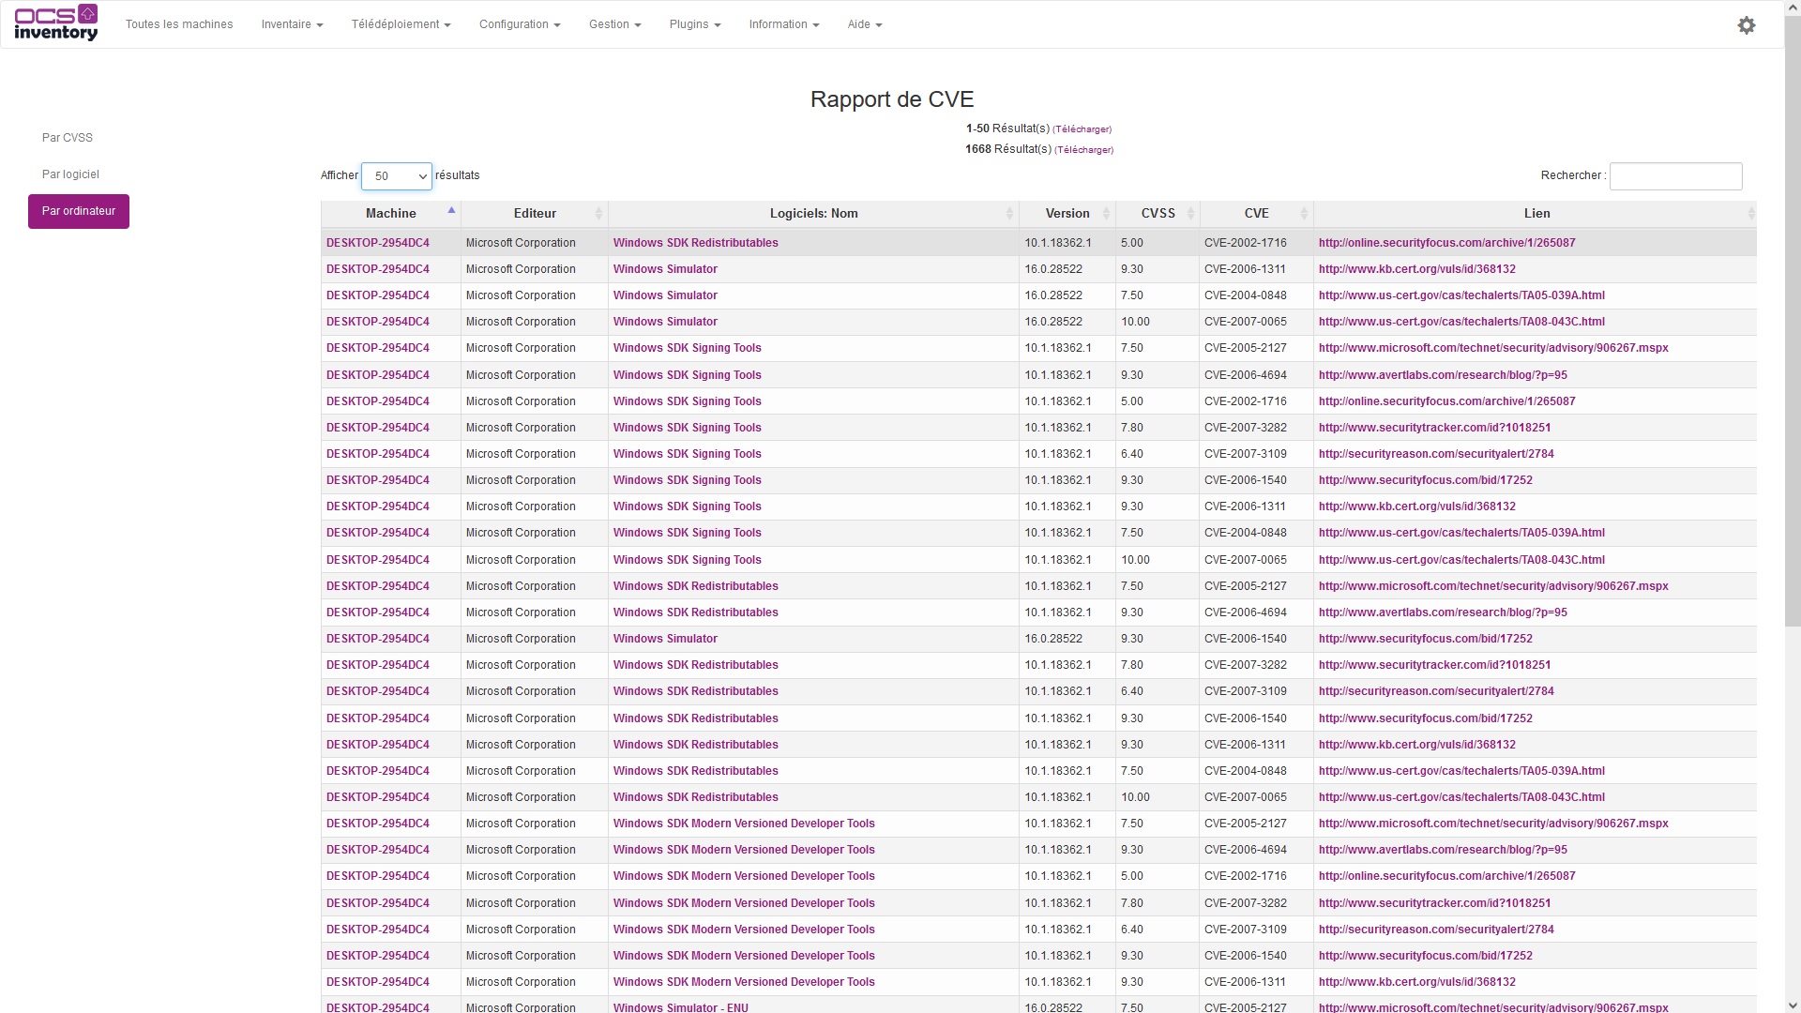
Task: Open Windows SDK Modern Versioned Developer Tools CVE-2007-3109
Action: (x=744, y=930)
